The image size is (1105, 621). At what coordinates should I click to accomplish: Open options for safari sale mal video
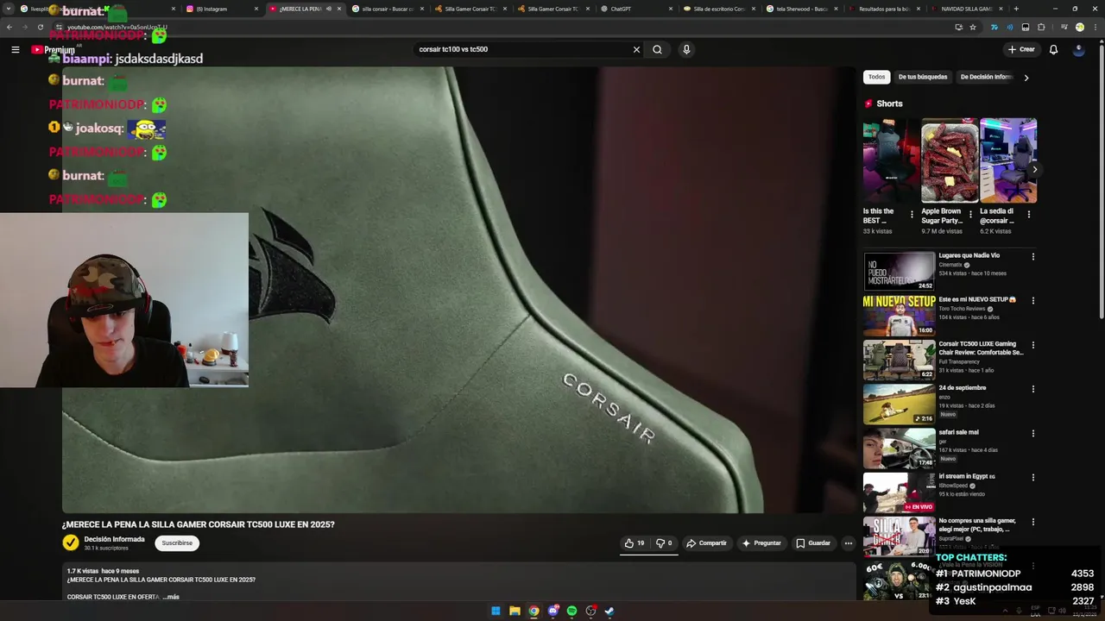click(1032, 433)
